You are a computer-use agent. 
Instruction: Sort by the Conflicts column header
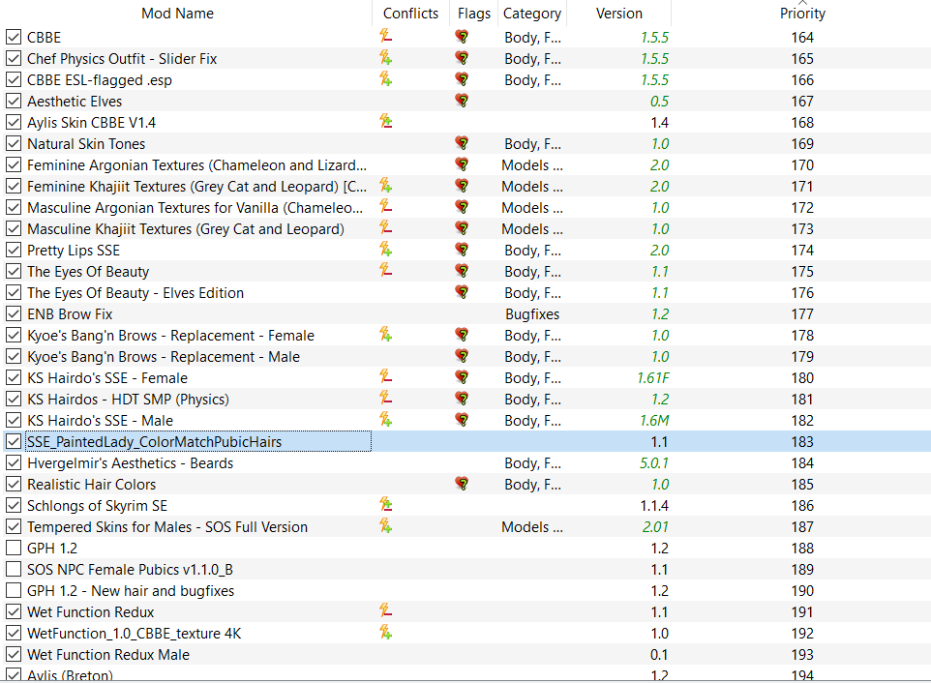(410, 13)
